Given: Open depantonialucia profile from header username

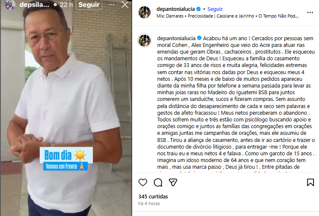Looking at the screenshot, I should tap(176, 9).
